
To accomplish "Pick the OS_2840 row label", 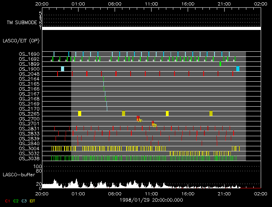I will pos(29,144).
